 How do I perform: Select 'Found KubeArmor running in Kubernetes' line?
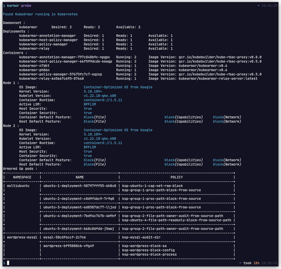(40, 14)
